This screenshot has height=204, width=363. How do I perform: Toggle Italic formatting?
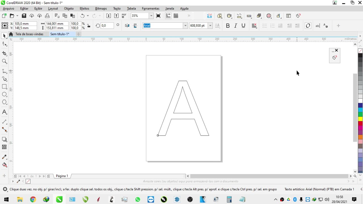pos(235,26)
